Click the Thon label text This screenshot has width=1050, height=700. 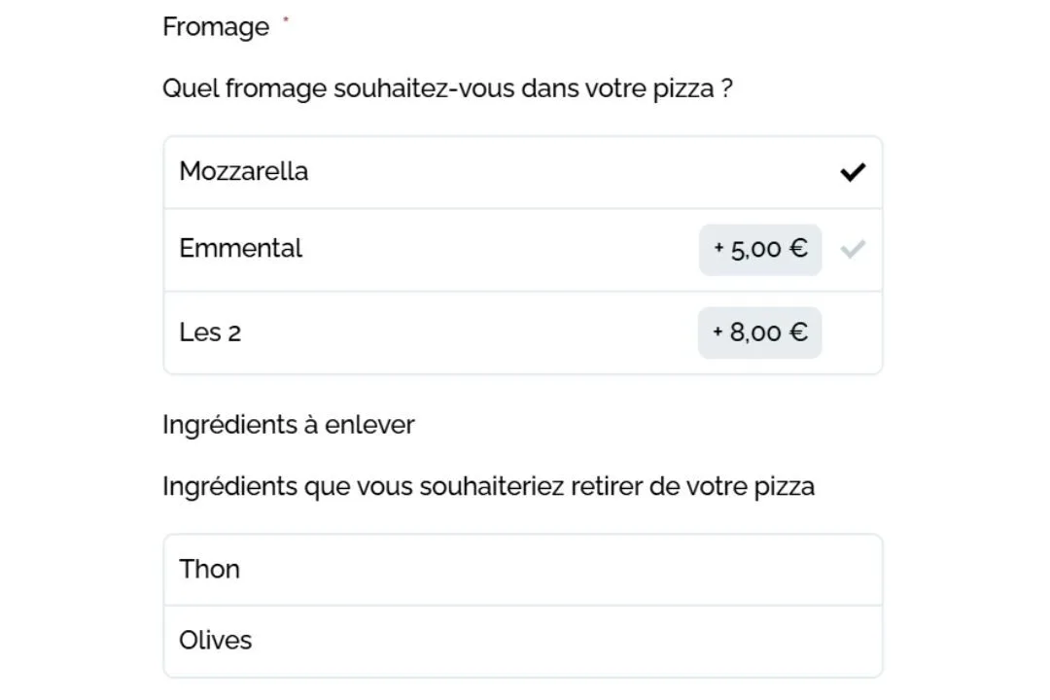click(x=209, y=570)
